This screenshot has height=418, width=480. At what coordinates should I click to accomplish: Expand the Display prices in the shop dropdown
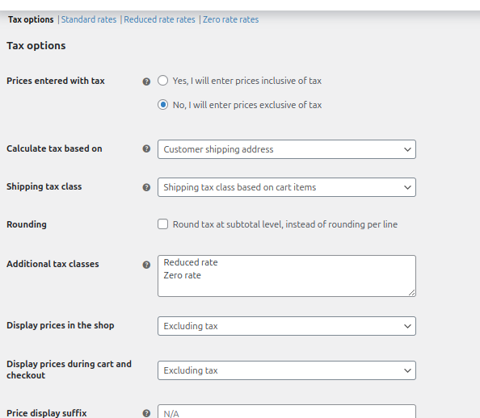tap(287, 326)
